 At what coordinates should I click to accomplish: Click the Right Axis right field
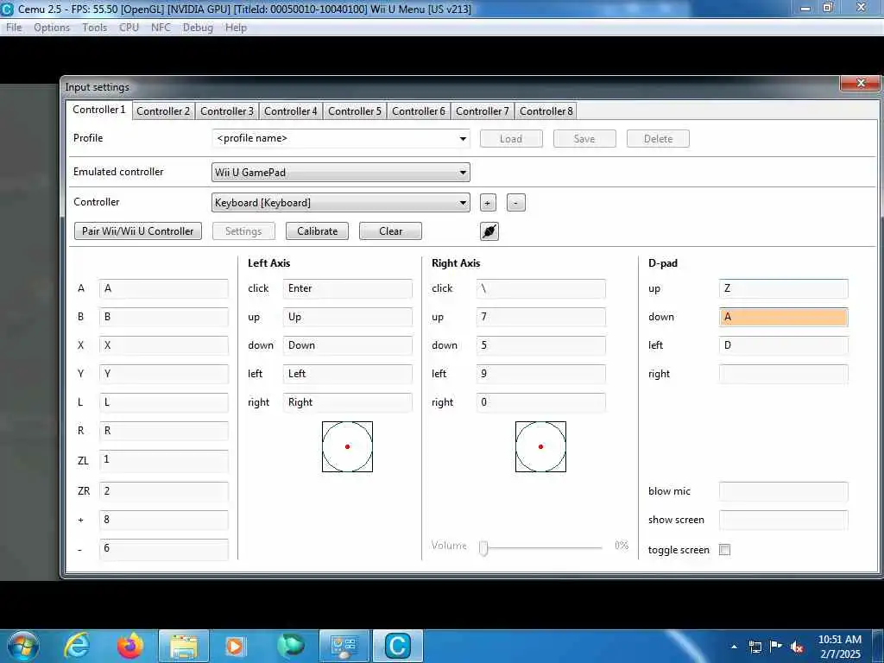pos(541,402)
